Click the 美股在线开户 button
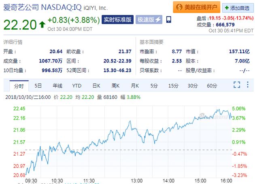This screenshot has height=184, width=255. pos(196,7)
